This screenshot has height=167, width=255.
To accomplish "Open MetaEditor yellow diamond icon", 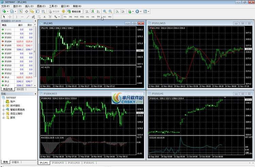I will [64, 11].
